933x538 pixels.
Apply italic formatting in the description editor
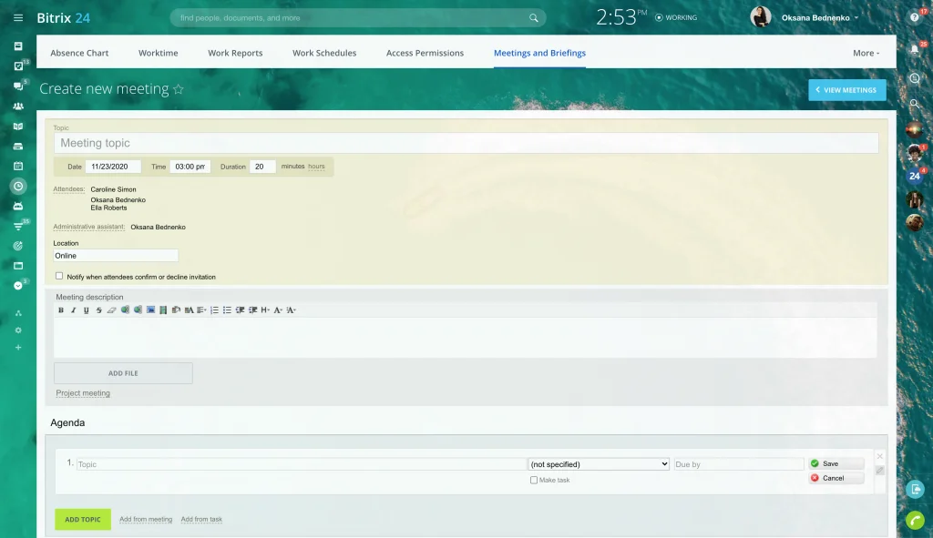[74, 310]
